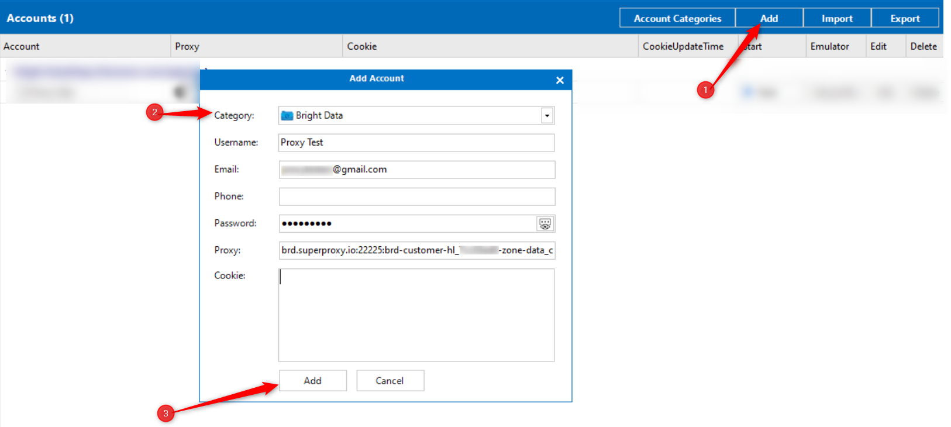The width and height of the screenshot is (951, 427).
Task: Expand the Category dropdown arrow
Action: pos(547,116)
